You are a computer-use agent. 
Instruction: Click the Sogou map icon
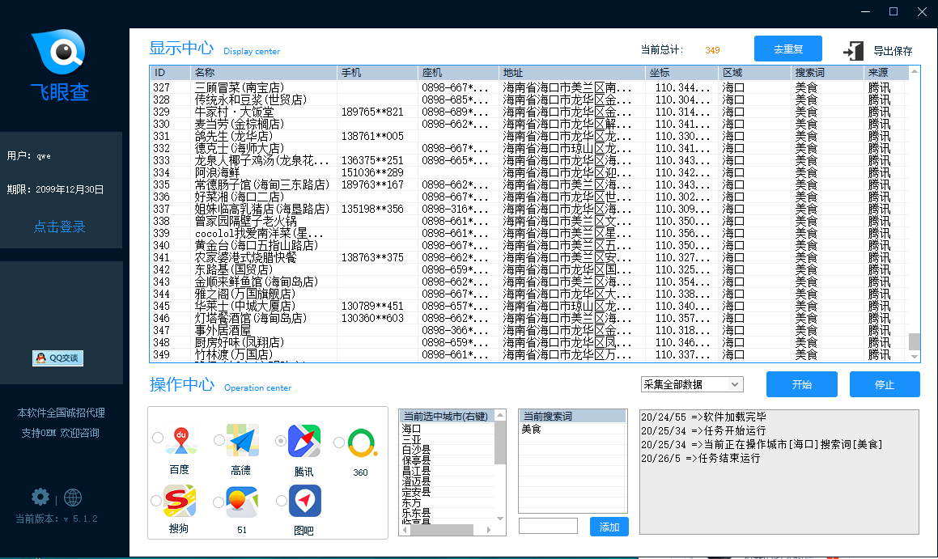pos(180,501)
